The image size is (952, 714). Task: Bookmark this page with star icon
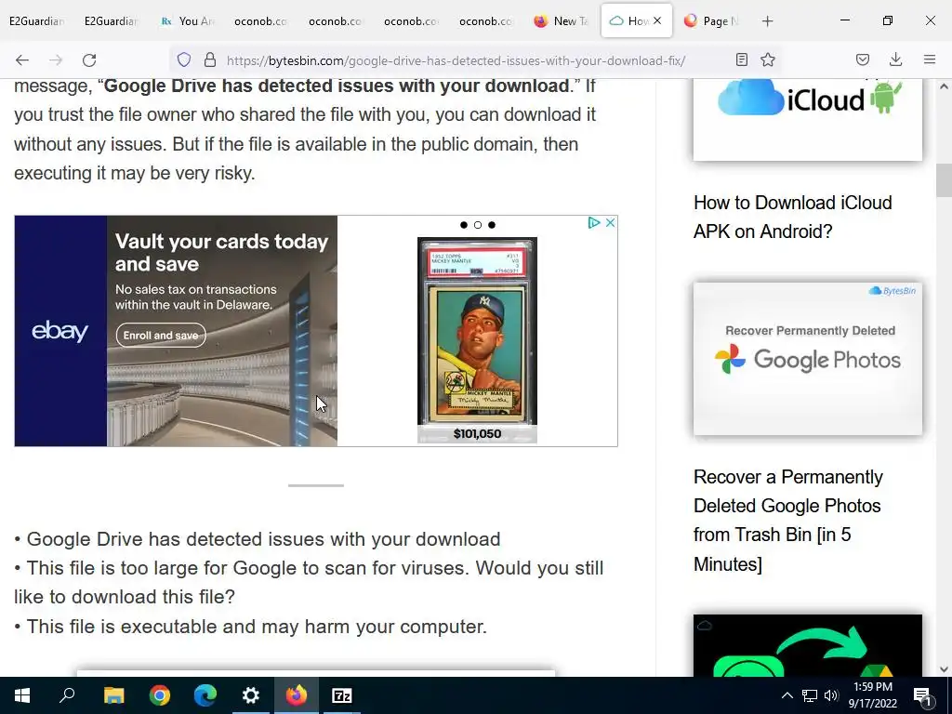(x=768, y=59)
